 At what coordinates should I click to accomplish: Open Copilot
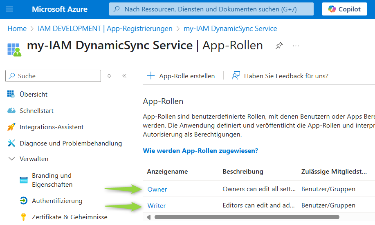[344, 9]
